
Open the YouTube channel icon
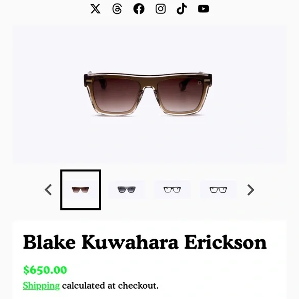203,9
